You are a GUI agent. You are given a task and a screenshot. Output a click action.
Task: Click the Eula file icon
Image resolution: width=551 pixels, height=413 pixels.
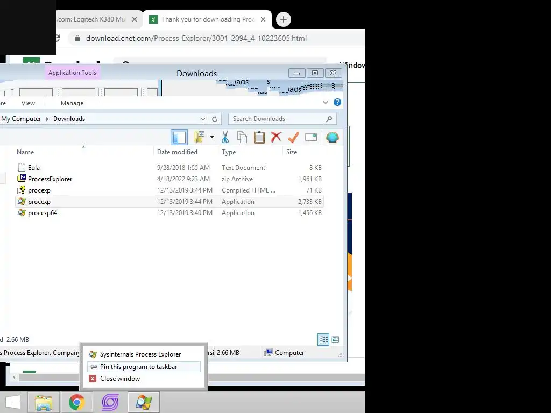[x=22, y=168]
